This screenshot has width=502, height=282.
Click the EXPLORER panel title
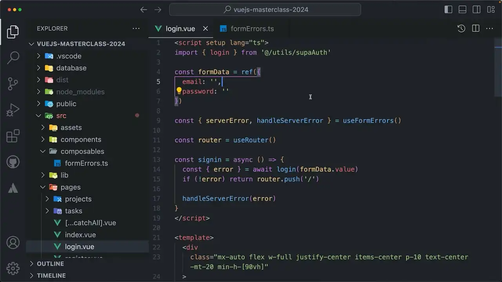point(52,29)
